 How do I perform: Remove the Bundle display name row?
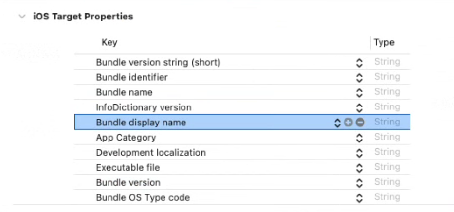360,123
